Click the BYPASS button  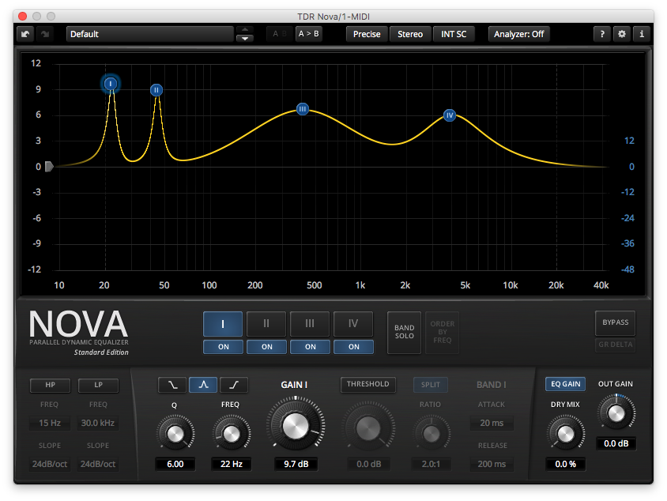click(x=615, y=322)
